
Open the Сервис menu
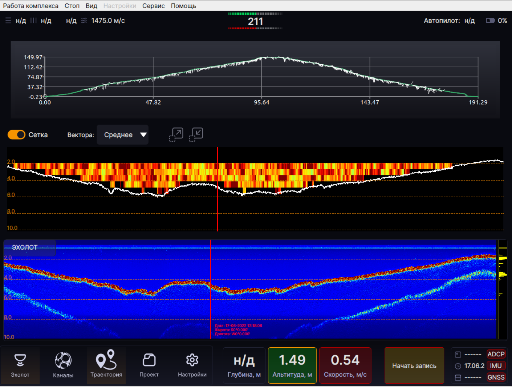click(x=153, y=6)
